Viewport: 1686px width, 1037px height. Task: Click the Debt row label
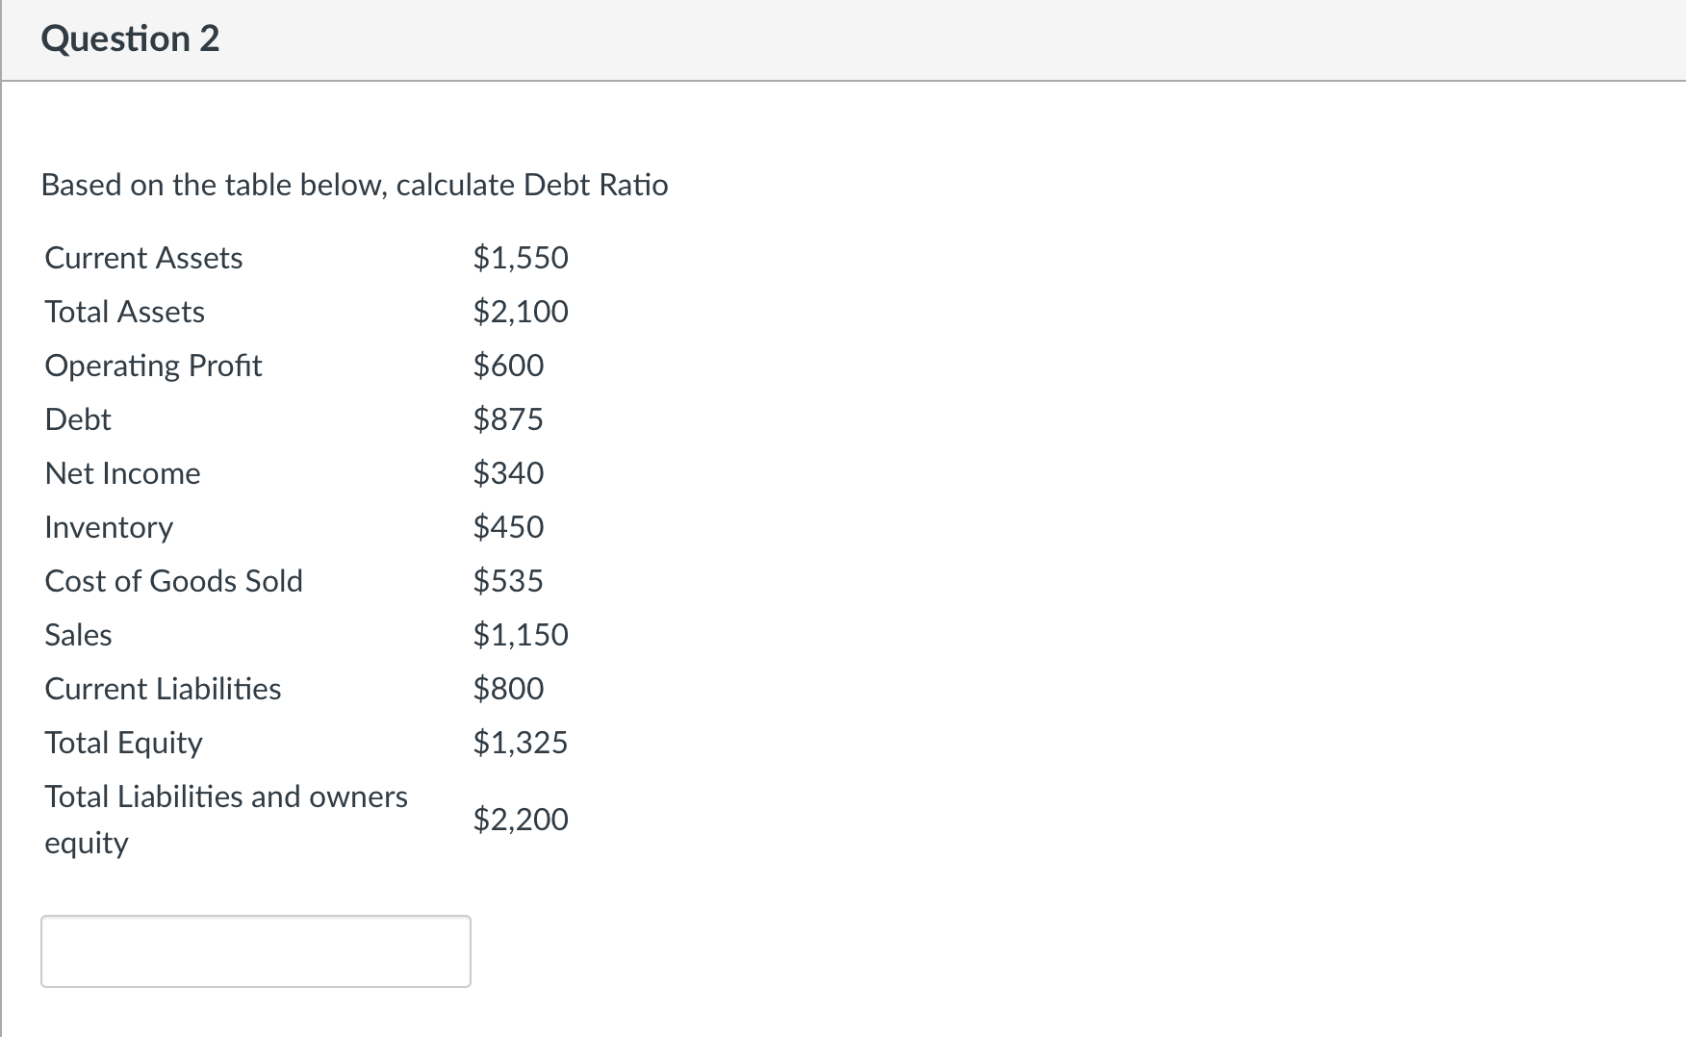tap(77, 418)
